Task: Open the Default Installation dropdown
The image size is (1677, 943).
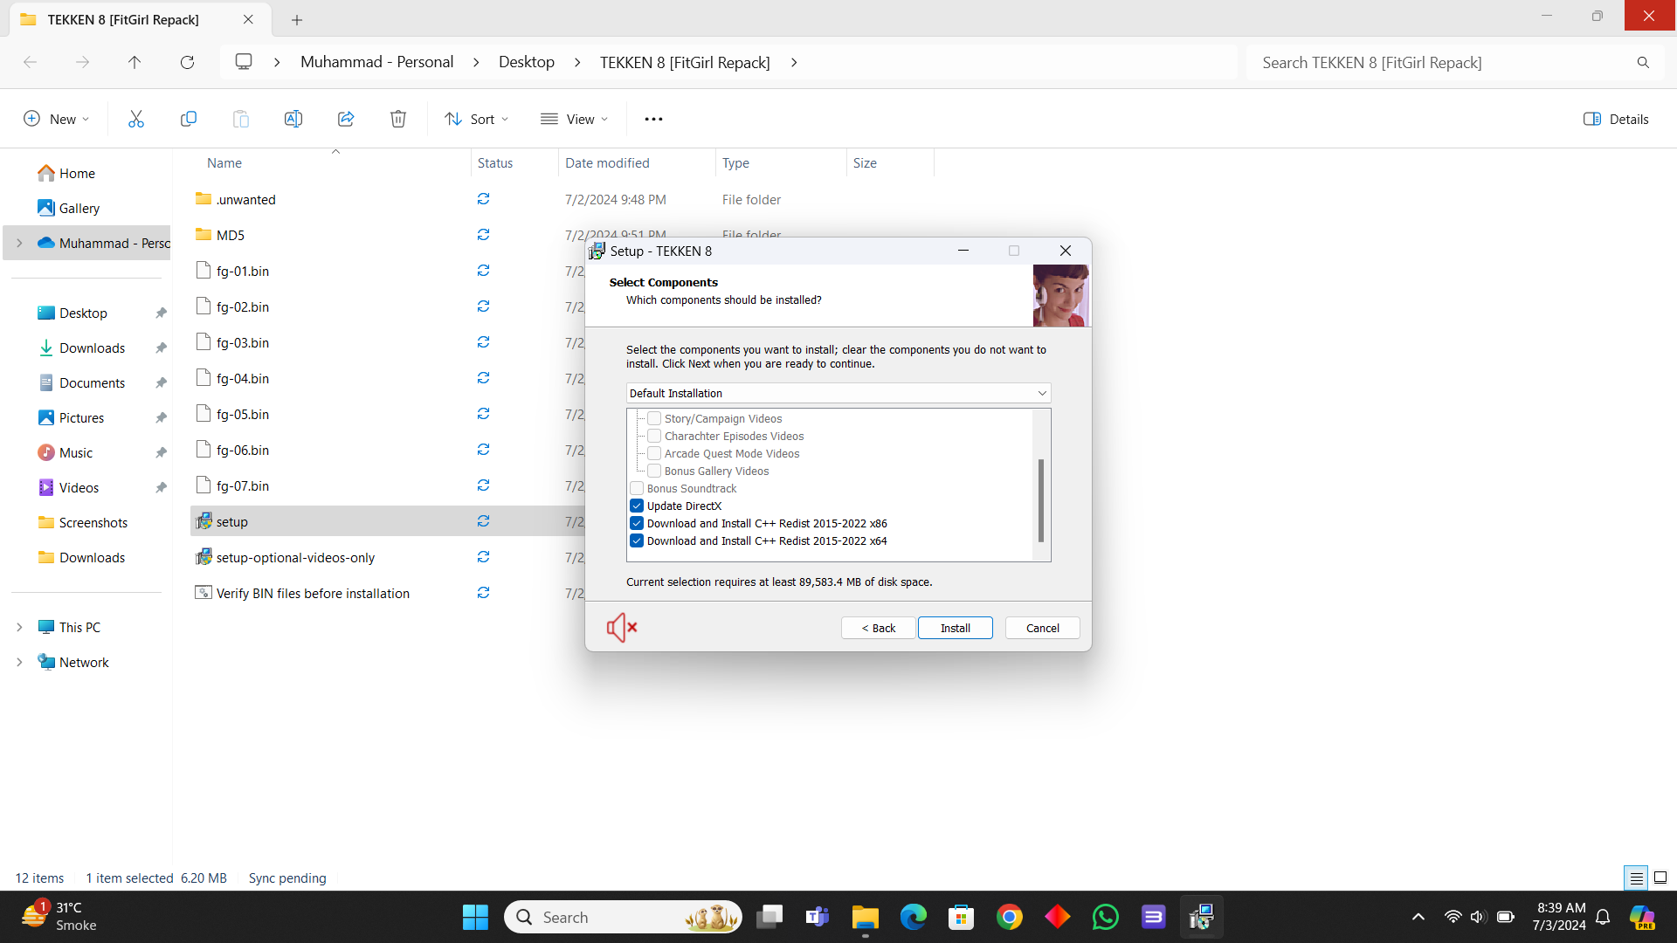Action: click(x=838, y=393)
